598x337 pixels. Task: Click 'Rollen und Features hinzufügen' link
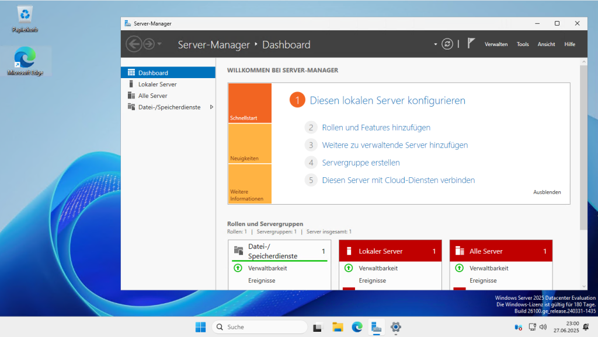tap(376, 128)
